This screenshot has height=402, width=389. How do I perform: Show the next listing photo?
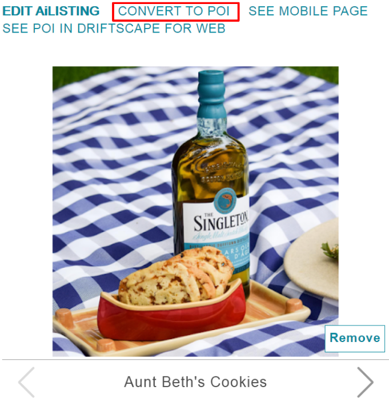(365, 382)
